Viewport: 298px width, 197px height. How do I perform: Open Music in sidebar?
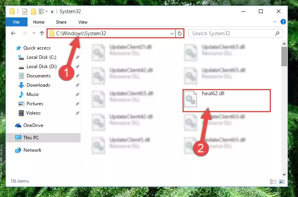click(33, 94)
